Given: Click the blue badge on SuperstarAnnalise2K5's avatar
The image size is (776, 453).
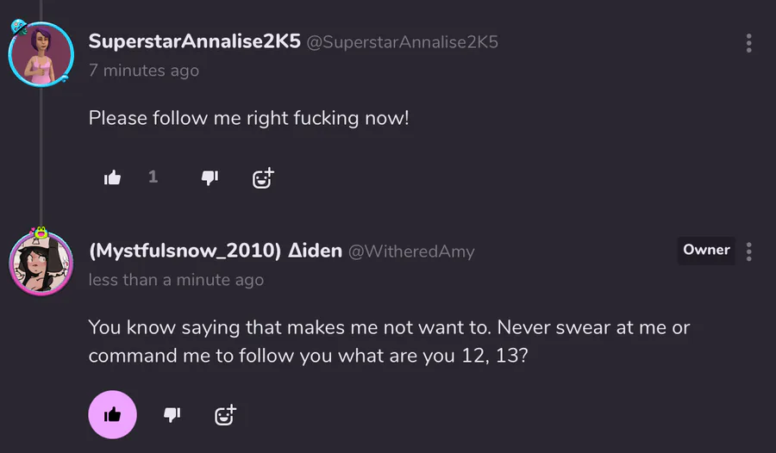Looking at the screenshot, I should 19,28.
